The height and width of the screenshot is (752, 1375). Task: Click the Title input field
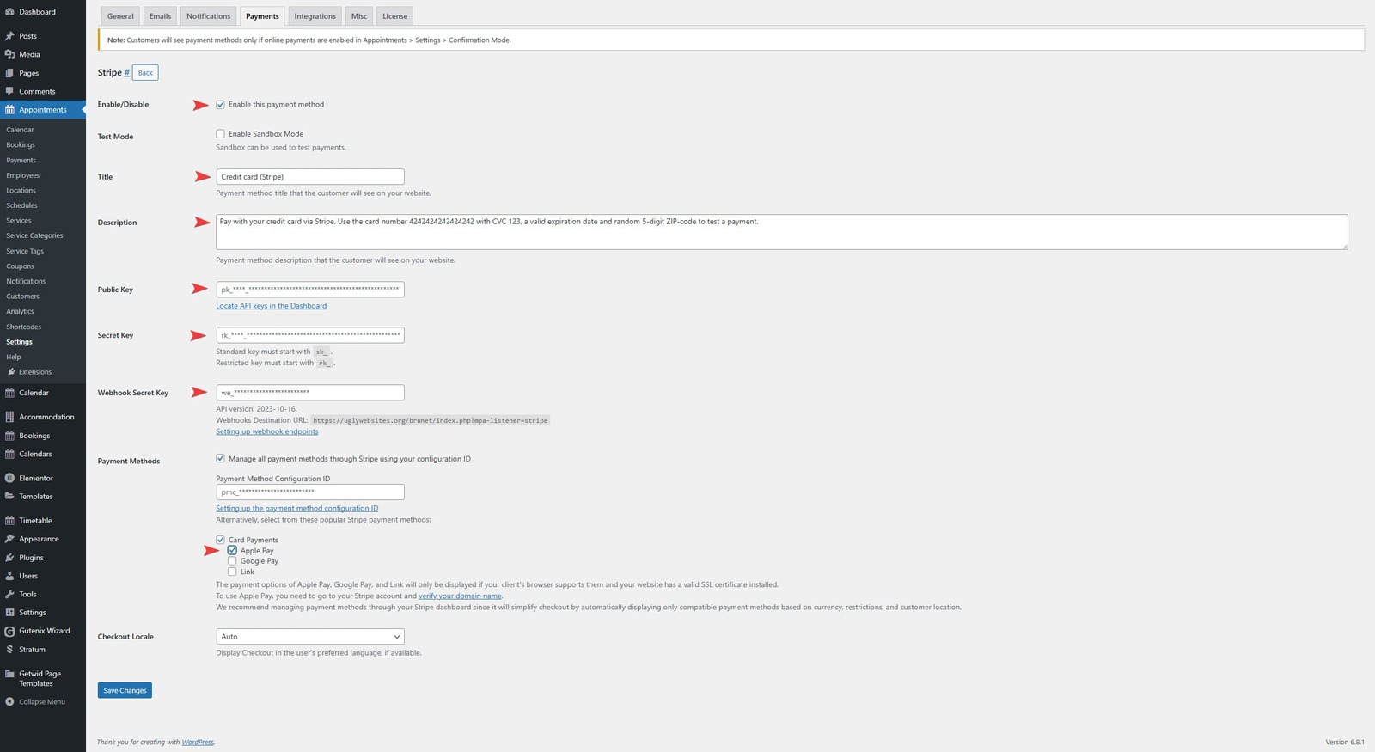pos(310,177)
